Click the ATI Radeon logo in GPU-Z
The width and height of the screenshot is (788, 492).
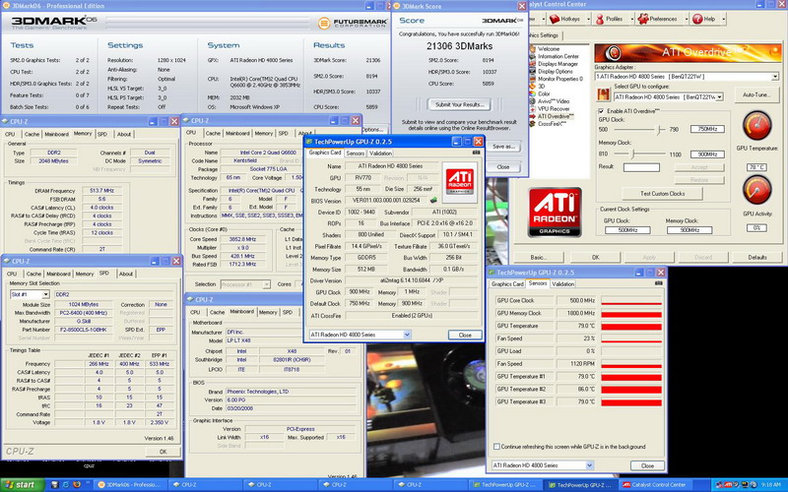460,182
